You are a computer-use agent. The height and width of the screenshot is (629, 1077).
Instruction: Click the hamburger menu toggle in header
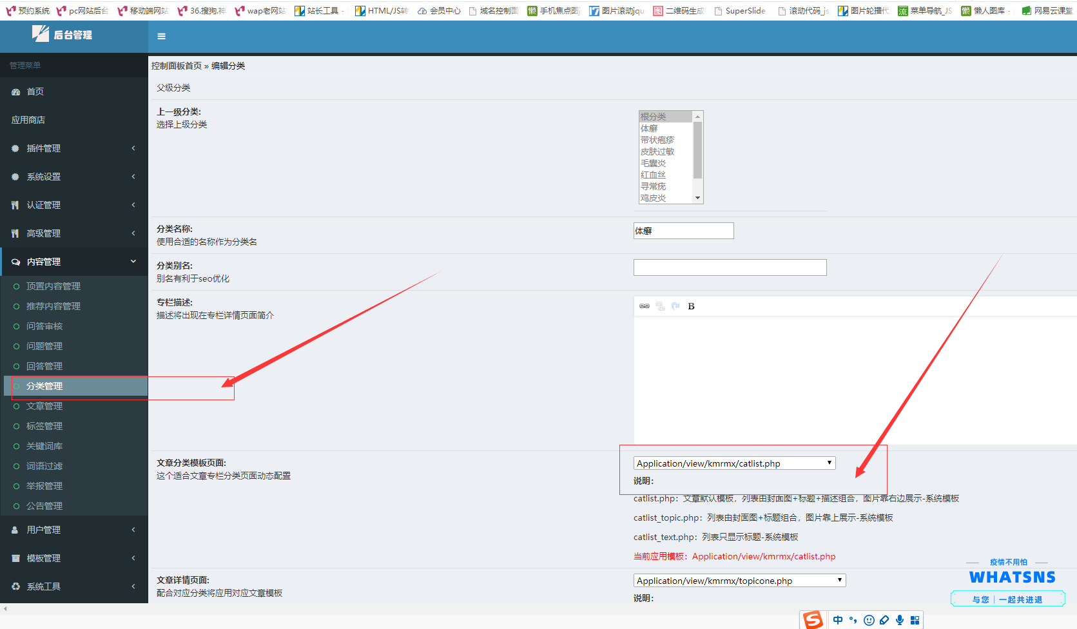(x=161, y=37)
